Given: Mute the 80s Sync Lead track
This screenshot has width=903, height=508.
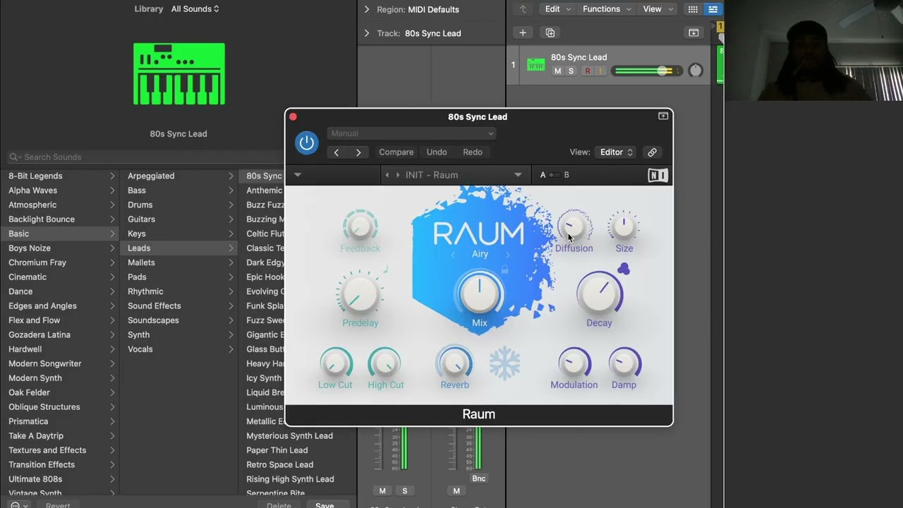Looking at the screenshot, I should pos(558,71).
